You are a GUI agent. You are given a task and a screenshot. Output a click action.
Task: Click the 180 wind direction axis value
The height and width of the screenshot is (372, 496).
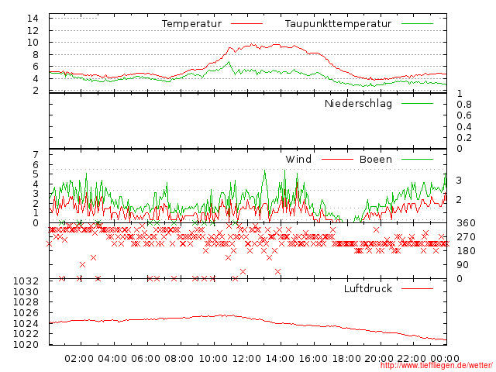pos(466,251)
